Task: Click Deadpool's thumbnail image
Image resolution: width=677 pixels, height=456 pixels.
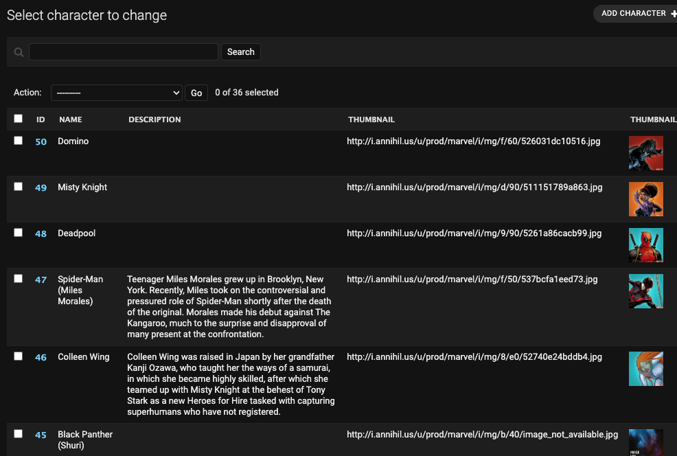Action: coord(645,244)
